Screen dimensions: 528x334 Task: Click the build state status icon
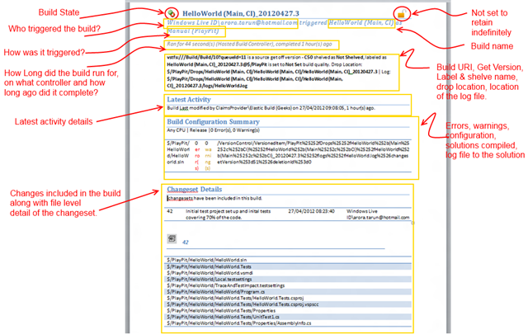[172, 13]
